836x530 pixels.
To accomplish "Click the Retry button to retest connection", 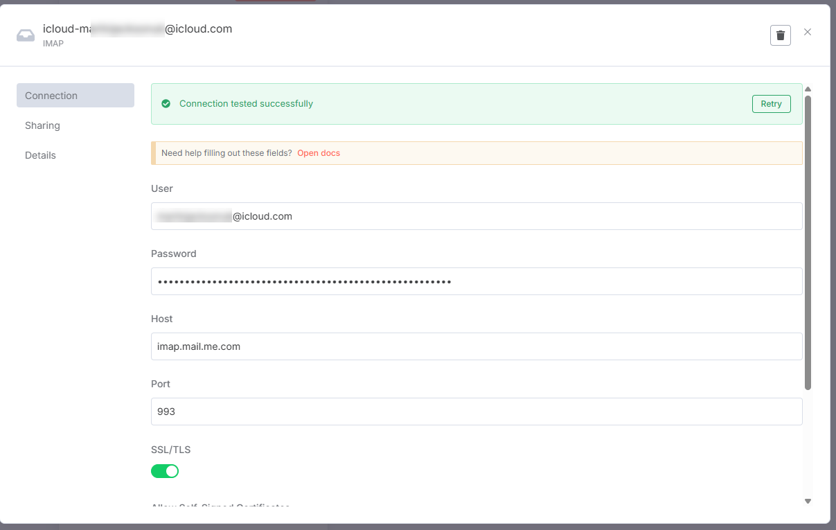I will [x=771, y=103].
